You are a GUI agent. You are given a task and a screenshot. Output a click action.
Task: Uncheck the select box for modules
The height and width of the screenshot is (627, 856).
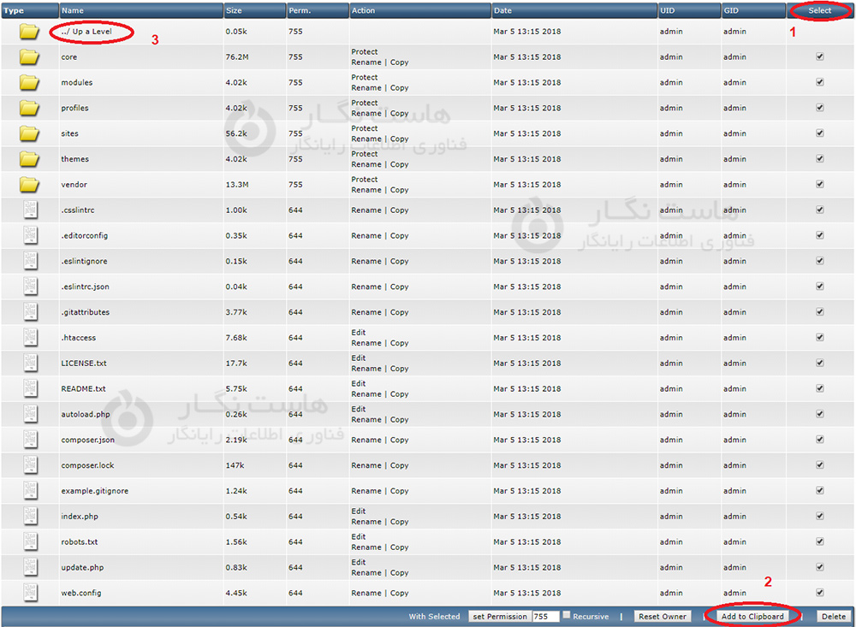click(x=820, y=83)
